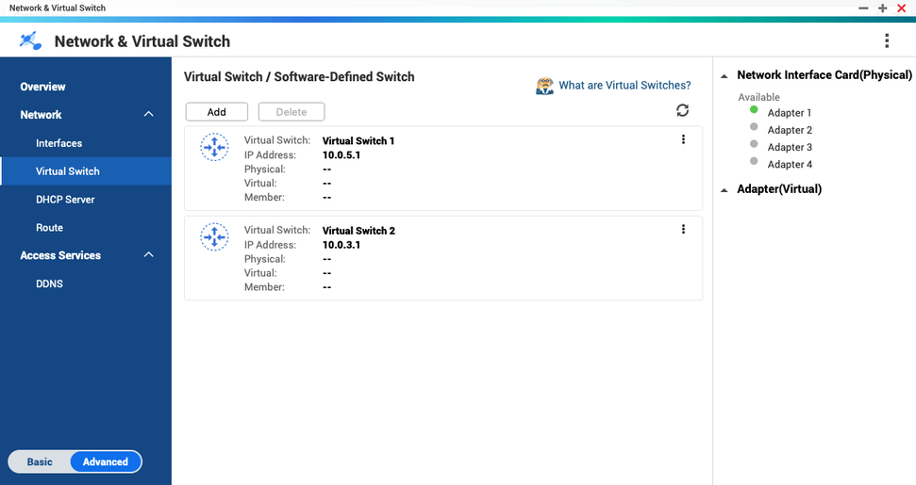Click the Network & Virtual Switch app logo
This screenshot has height=485, width=916.
30,40
